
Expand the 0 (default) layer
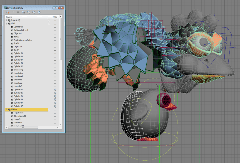[x=7, y=20]
